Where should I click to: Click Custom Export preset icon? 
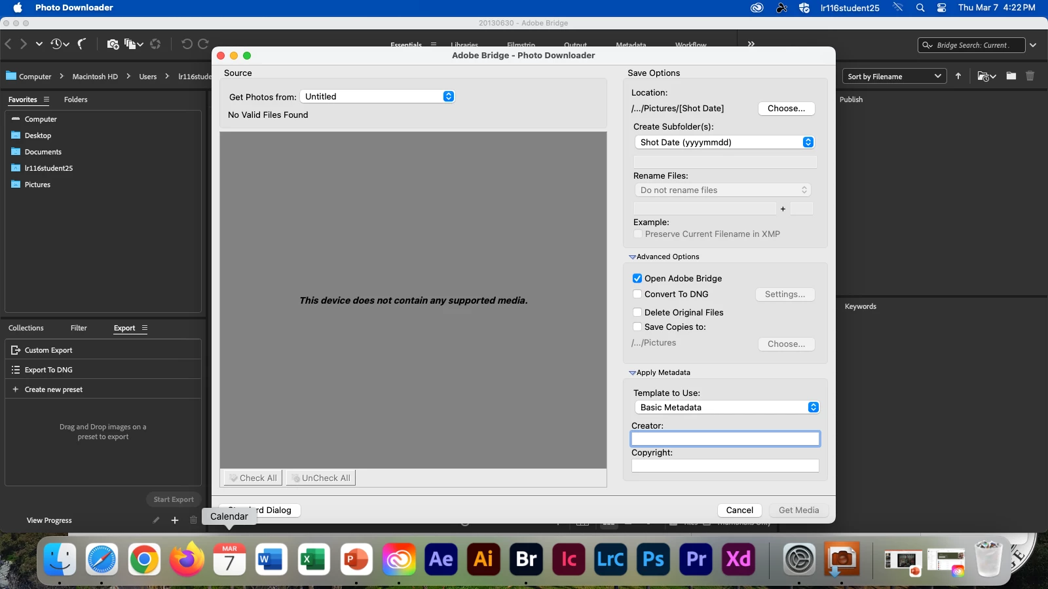coord(16,350)
